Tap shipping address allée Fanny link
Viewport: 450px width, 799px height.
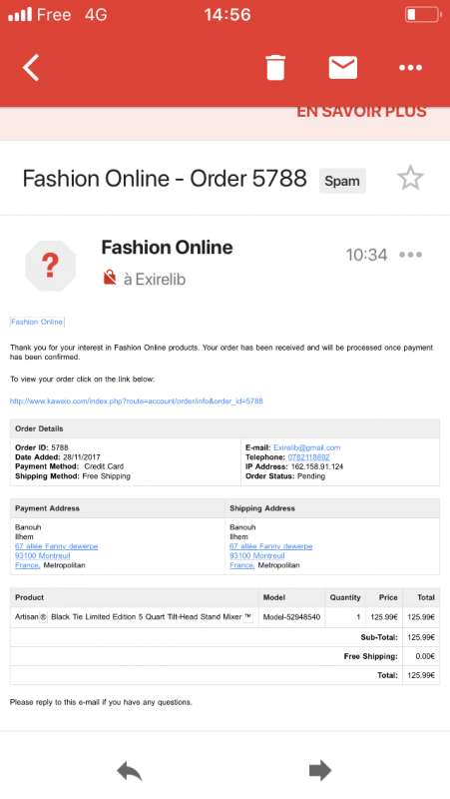point(271,546)
